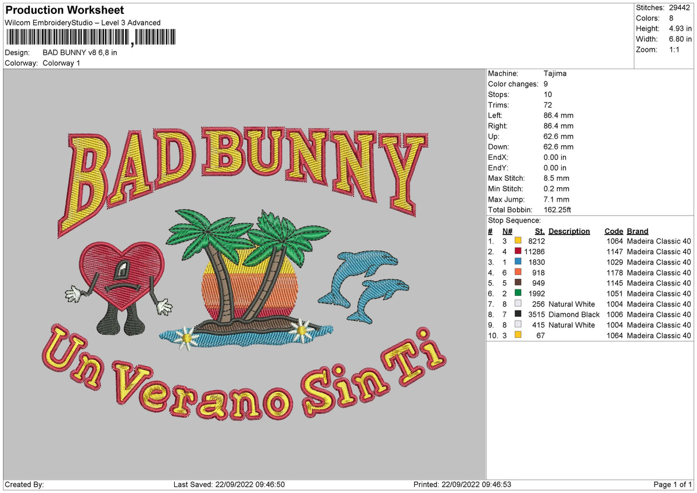Screen dimensions: 697x493
Task: Click the red color swatch in stop 2
Action: coord(518,251)
